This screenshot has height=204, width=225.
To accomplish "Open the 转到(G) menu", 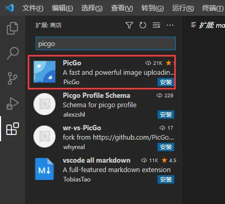I will coord(152,8).
